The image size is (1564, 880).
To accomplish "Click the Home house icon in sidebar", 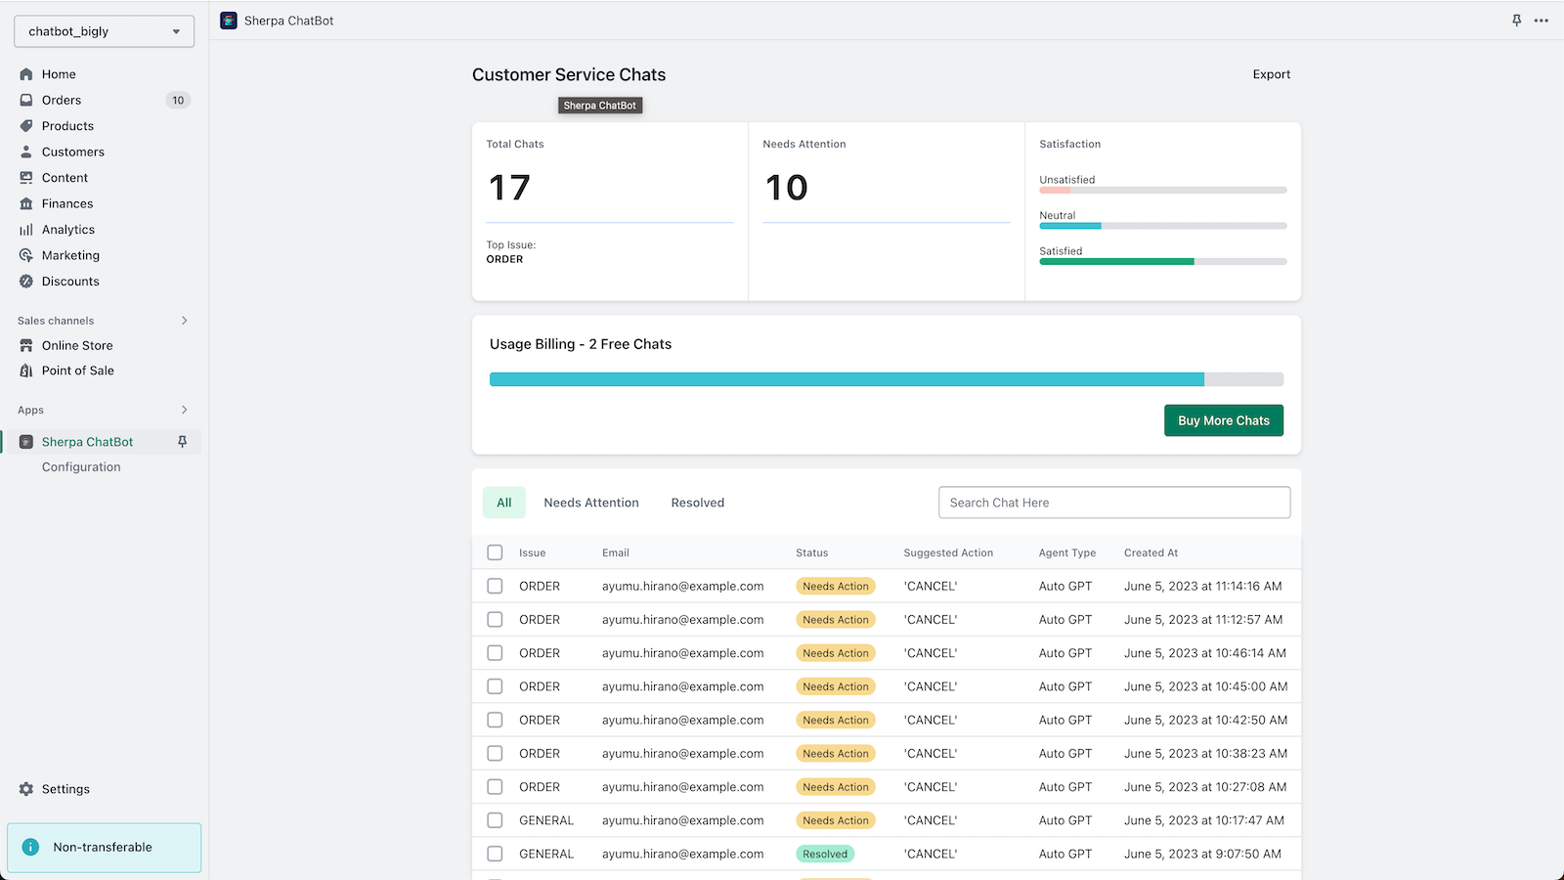I will (x=26, y=74).
